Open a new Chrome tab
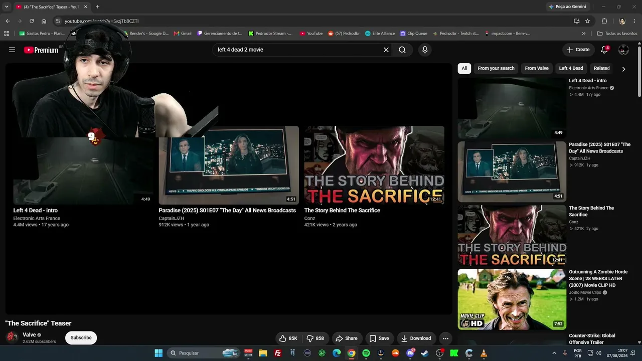The width and height of the screenshot is (642, 361). pyautogui.click(x=97, y=7)
